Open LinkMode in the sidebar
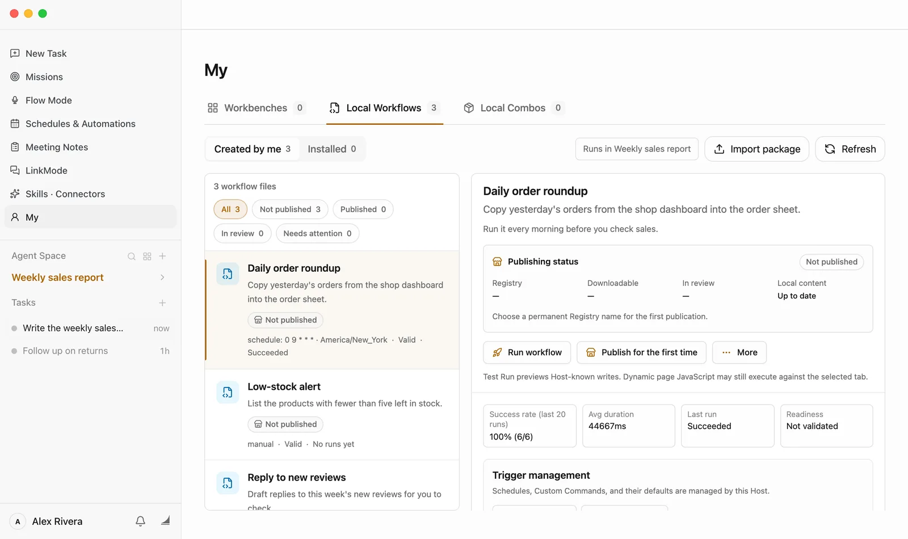 91,170
